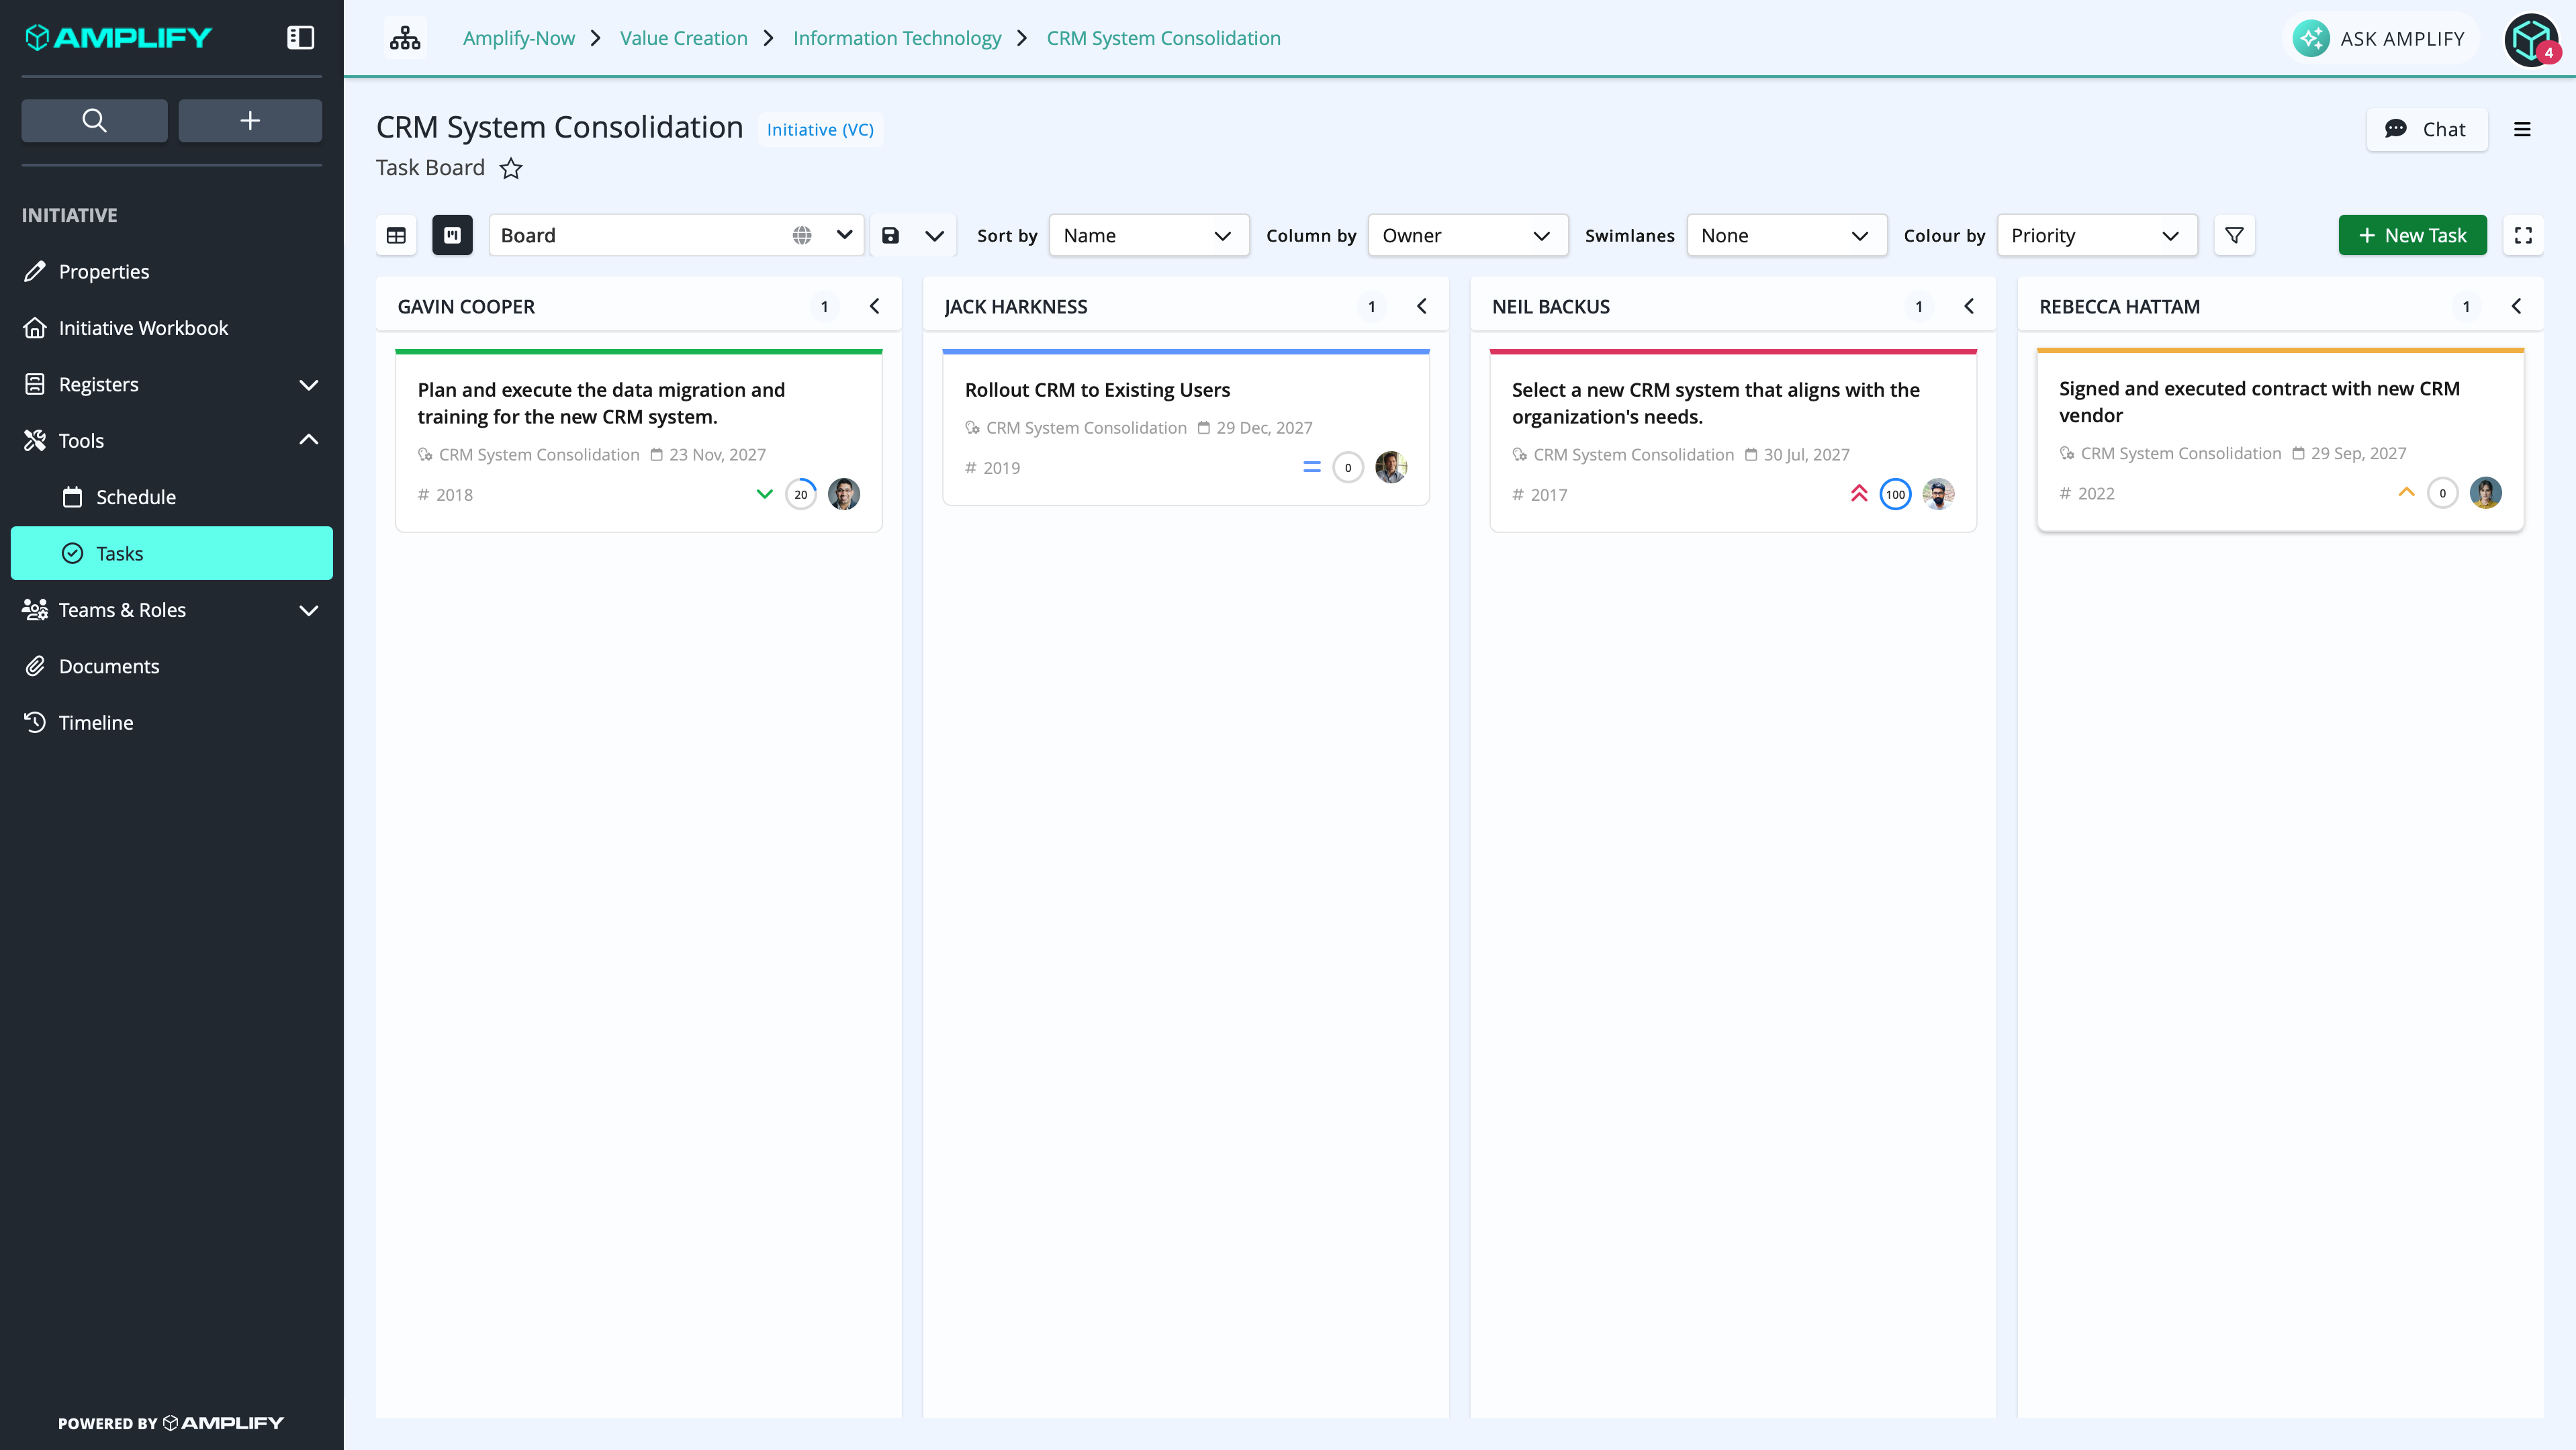Viewport: 2576px width, 1450px height.
Task: Go to Amplify-Now breadcrumb link
Action: pos(518,38)
